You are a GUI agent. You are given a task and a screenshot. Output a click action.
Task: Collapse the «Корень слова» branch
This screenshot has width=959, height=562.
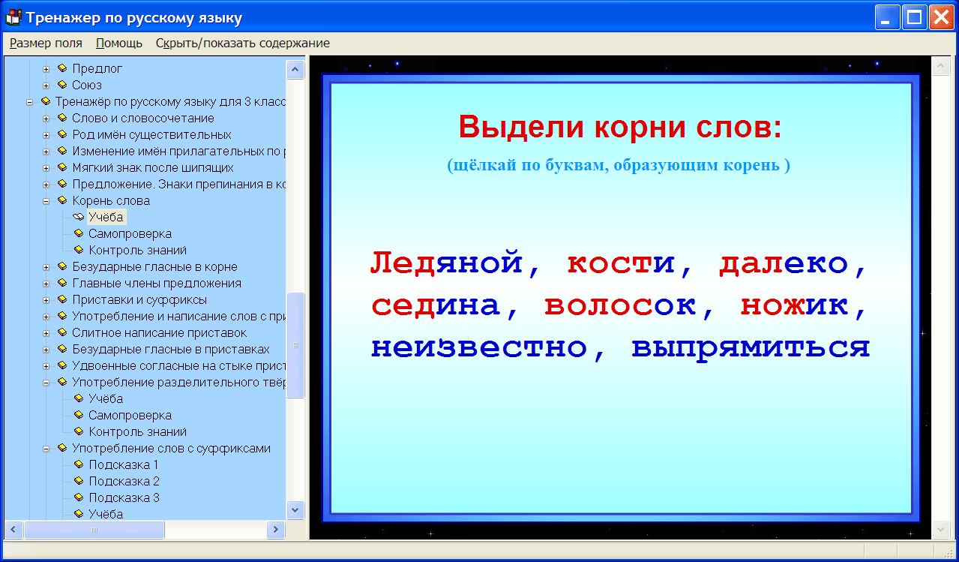pos(47,200)
